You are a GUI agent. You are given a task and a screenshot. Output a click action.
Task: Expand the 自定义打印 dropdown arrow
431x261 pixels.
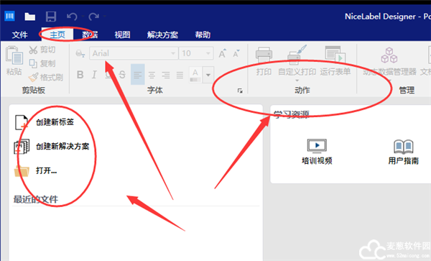(x=297, y=81)
